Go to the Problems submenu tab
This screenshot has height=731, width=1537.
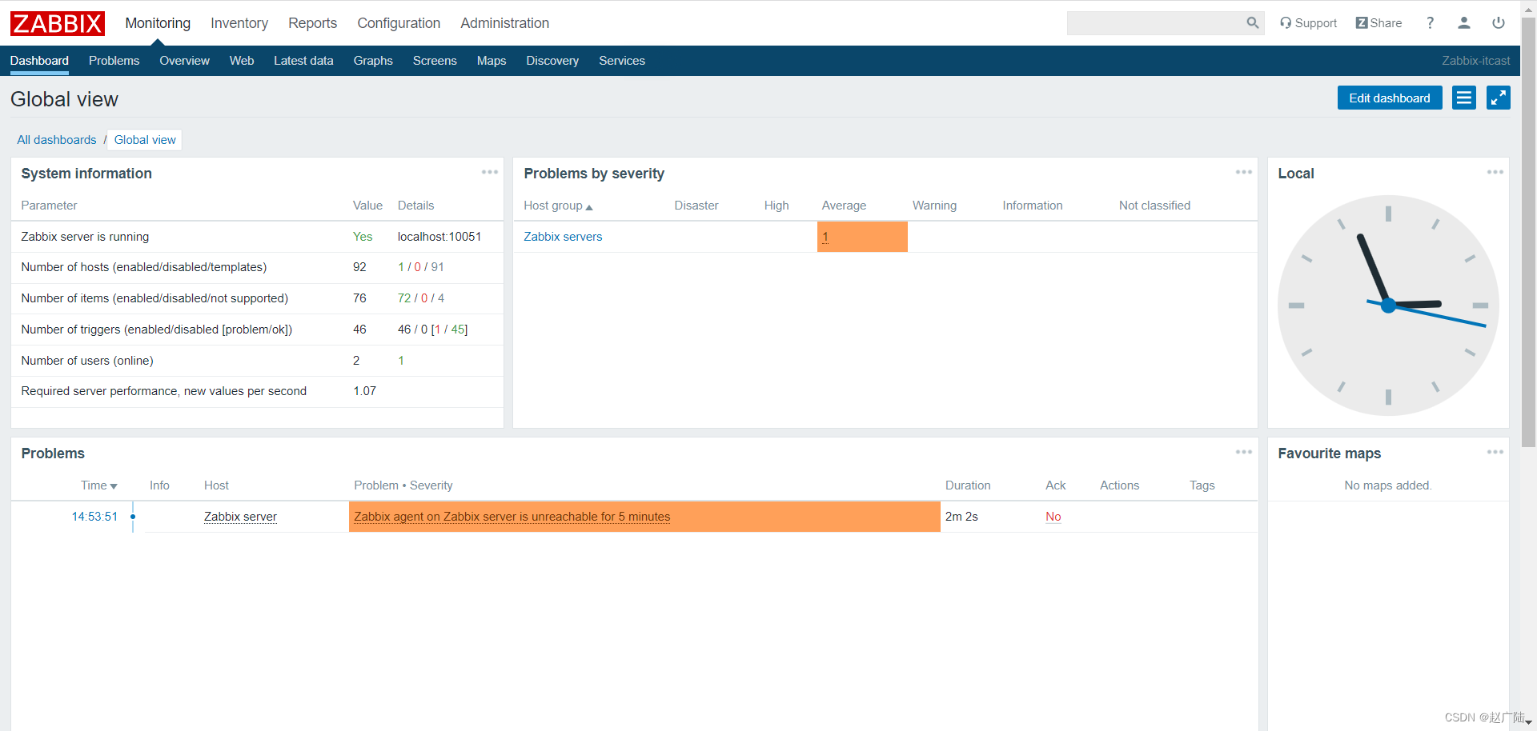tap(114, 61)
